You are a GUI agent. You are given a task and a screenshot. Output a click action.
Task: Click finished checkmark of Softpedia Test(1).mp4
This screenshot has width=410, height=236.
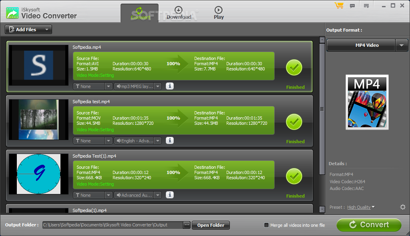(294, 176)
